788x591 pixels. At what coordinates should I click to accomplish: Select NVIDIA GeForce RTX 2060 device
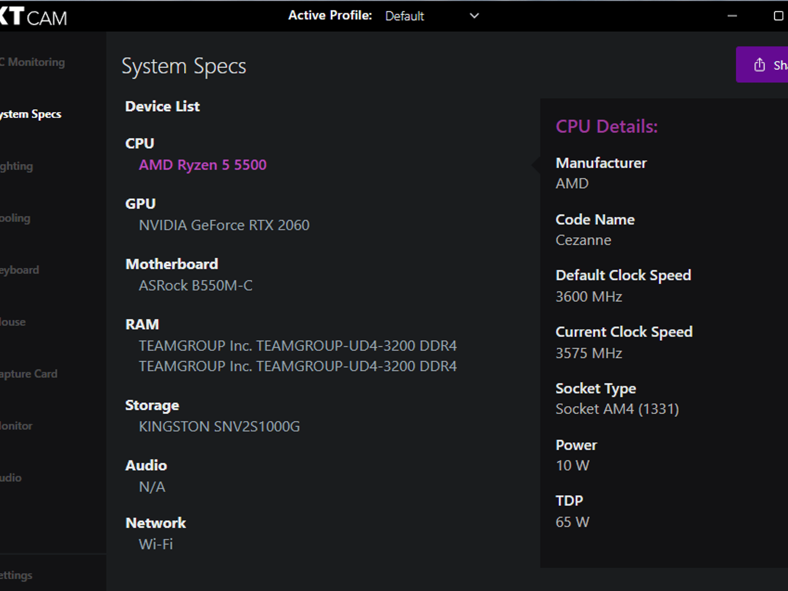coord(224,225)
